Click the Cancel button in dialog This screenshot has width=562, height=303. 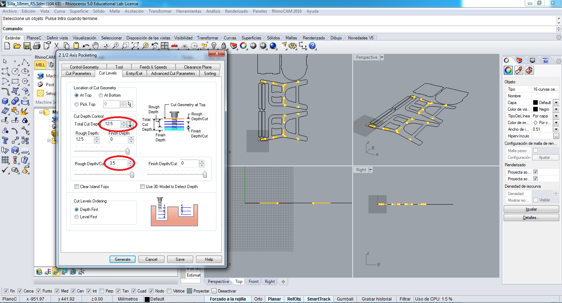click(151, 259)
